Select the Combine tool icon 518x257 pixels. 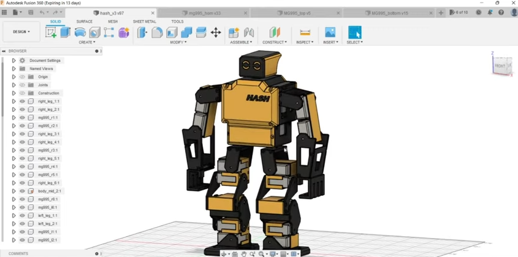(186, 32)
